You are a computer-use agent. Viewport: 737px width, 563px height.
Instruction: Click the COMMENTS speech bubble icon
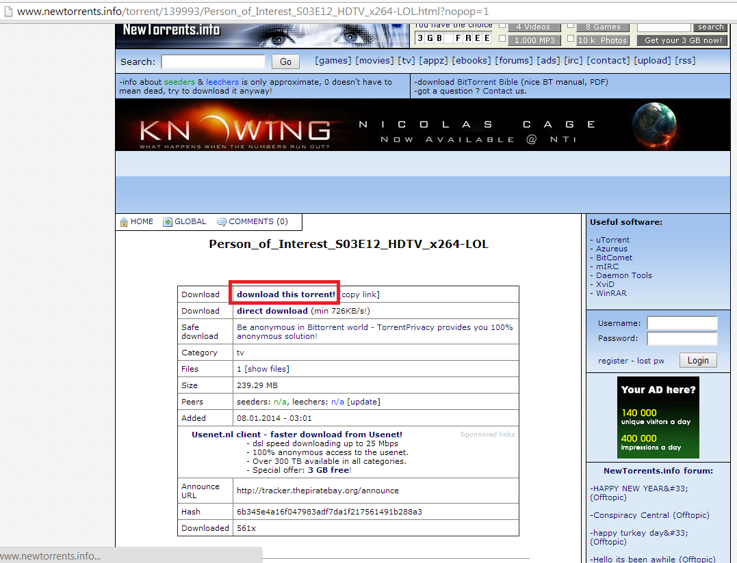pyautogui.click(x=222, y=222)
